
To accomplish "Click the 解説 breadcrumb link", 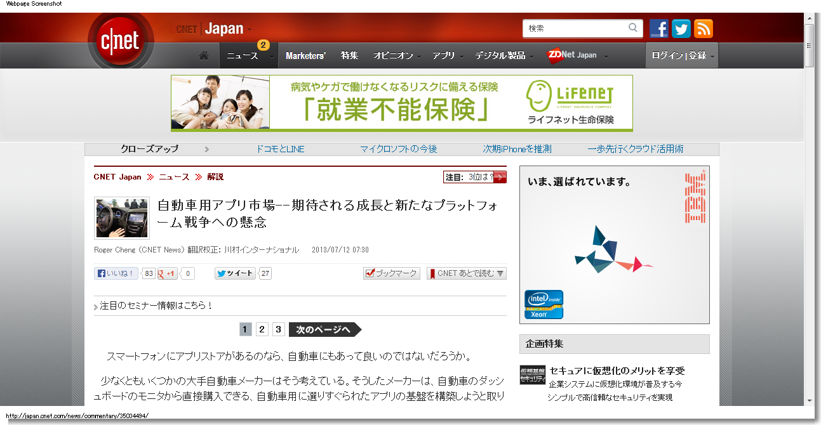I will 215,177.
